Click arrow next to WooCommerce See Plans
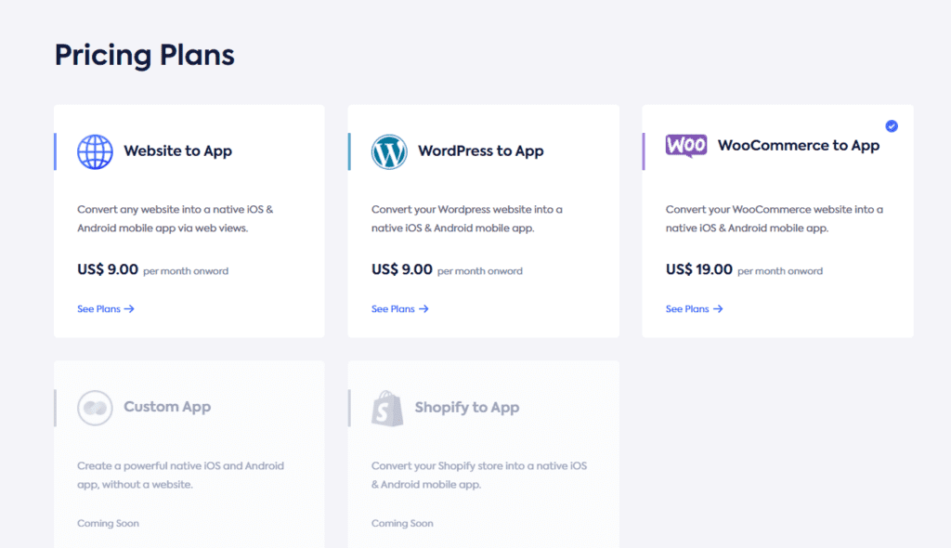951x548 pixels. (718, 309)
